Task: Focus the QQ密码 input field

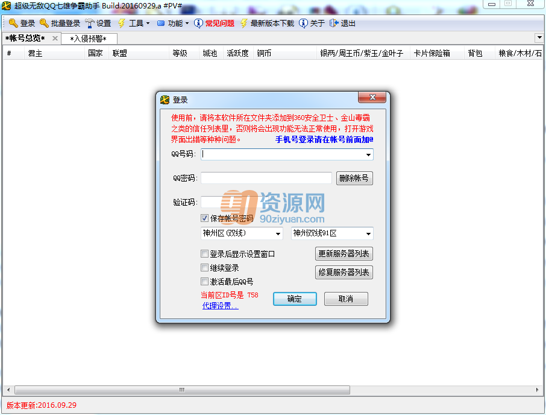Action: pyautogui.click(x=266, y=178)
